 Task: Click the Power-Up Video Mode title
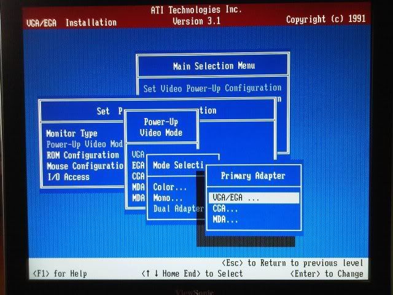tap(161, 127)
